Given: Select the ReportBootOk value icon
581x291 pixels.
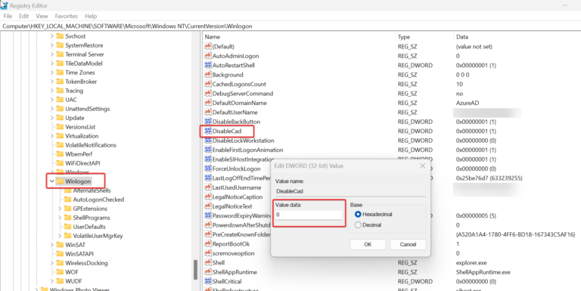Looking at the screenshot, I should pos(208,244).
